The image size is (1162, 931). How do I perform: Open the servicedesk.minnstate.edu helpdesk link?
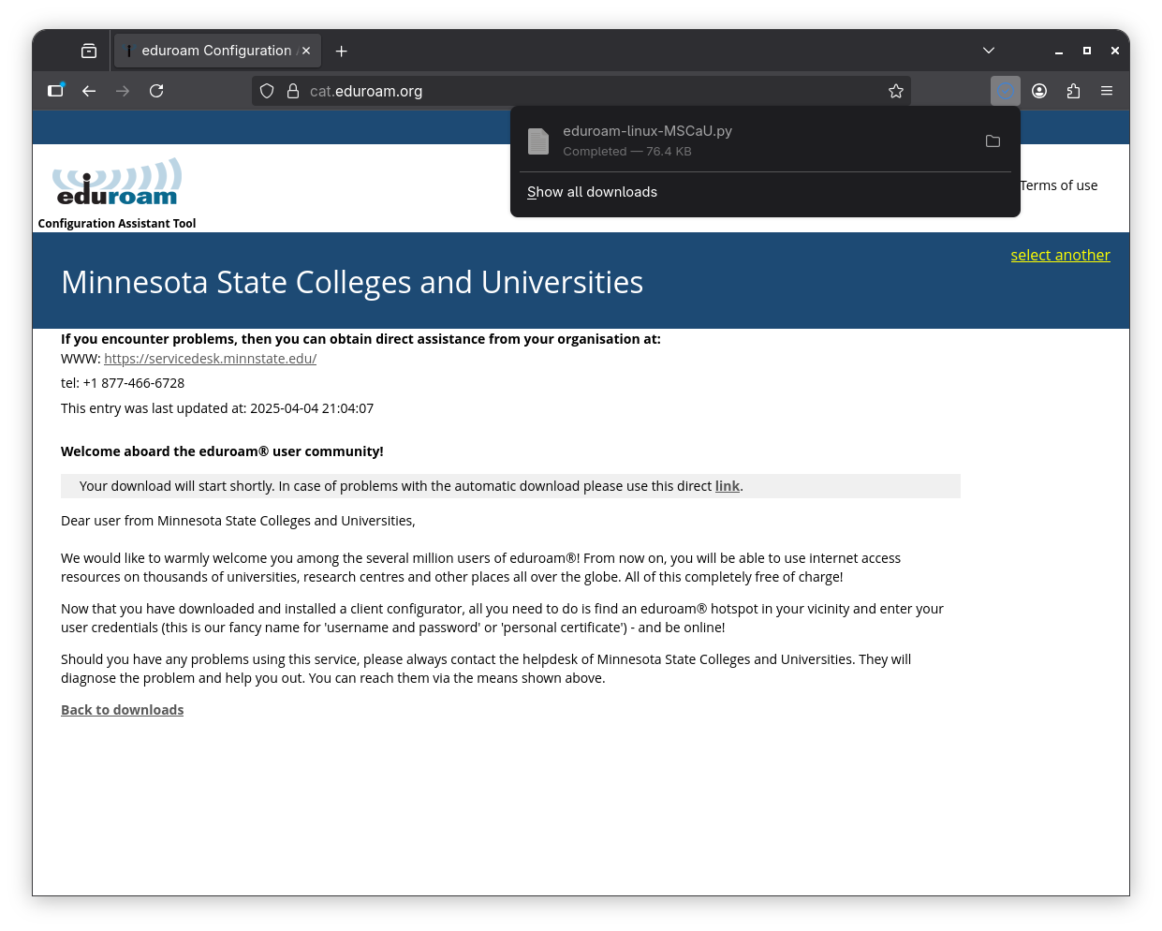point(210,358)
